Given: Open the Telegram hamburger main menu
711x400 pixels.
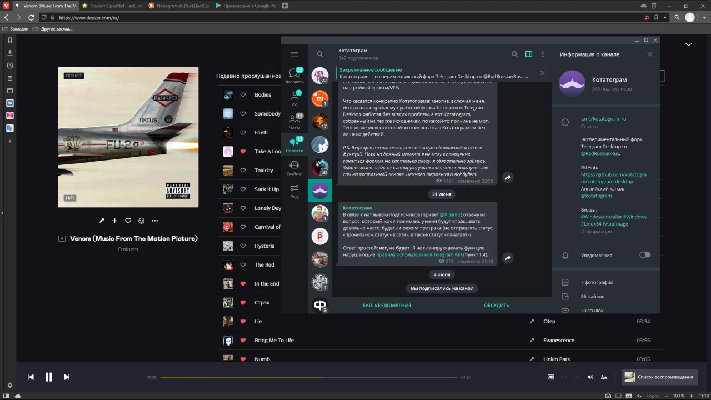Looking at the screenshot, I should click(294, 54).
